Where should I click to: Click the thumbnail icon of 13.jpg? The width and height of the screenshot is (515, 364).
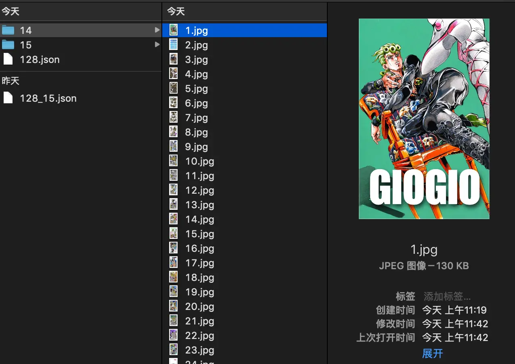[x=173, y=204]
